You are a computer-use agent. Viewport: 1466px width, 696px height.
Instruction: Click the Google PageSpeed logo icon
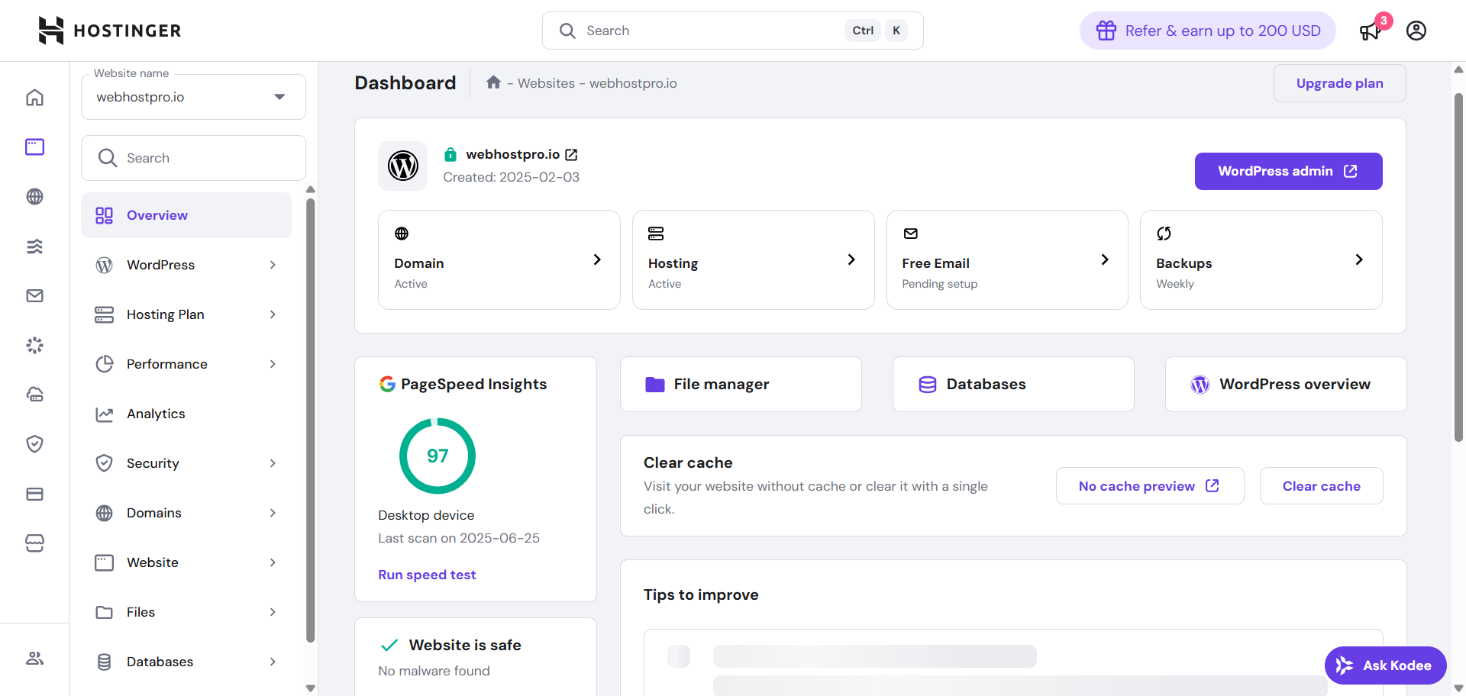[x=387, y=384]
